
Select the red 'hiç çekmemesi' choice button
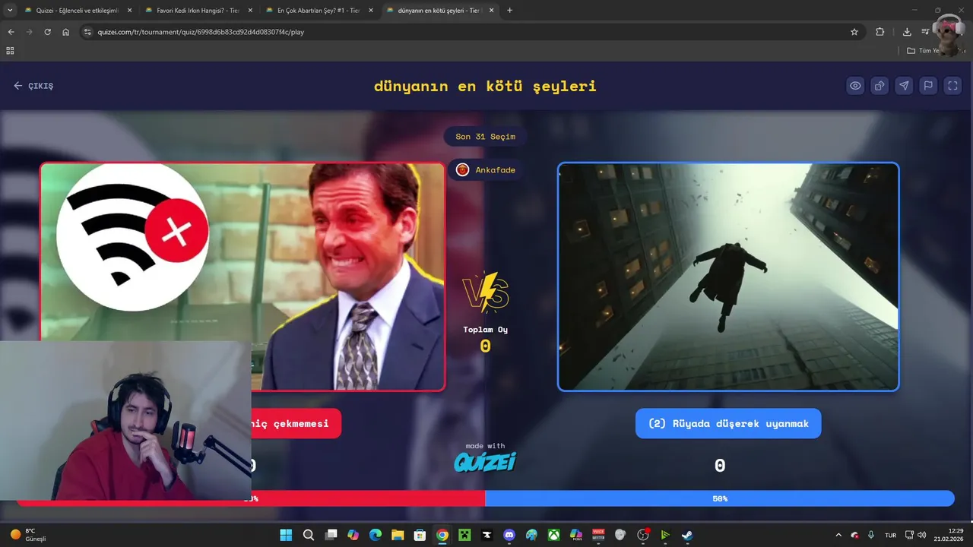[296, 423]
